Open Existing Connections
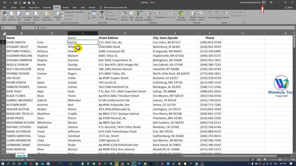296x166 pixels. [46, 16]
